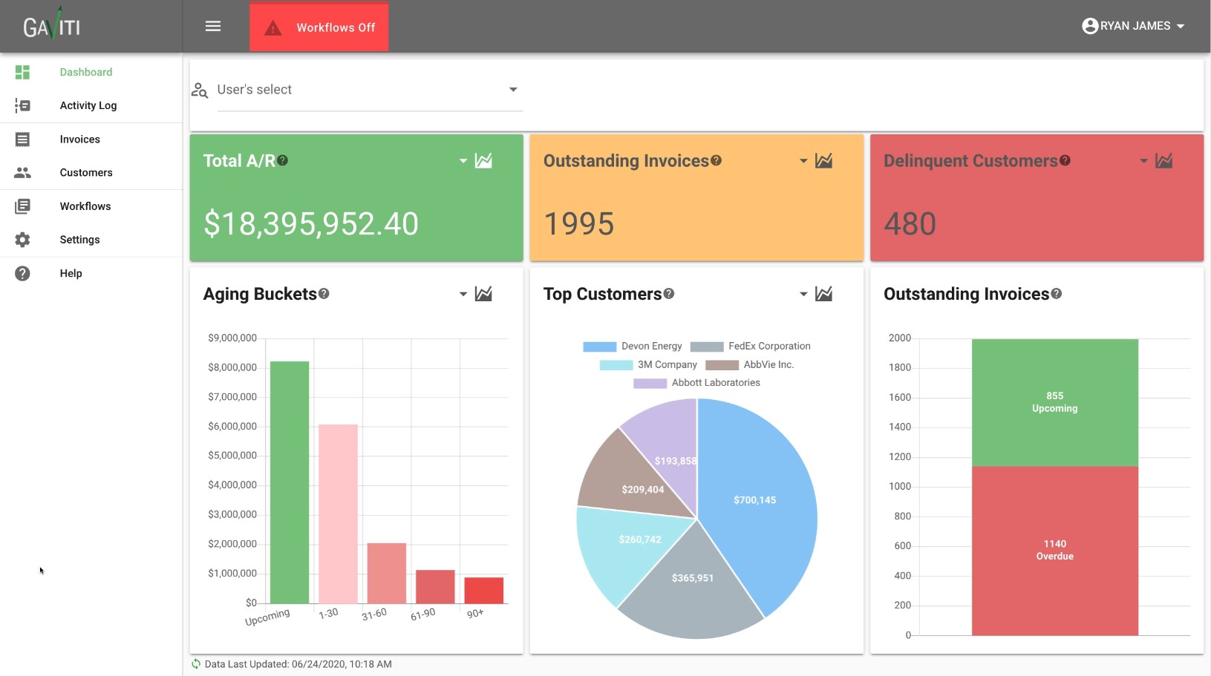The height and width of the screenshot is (676, 1211).
Task: Open Invoices in the sidebar
Action: coord(79,140)
